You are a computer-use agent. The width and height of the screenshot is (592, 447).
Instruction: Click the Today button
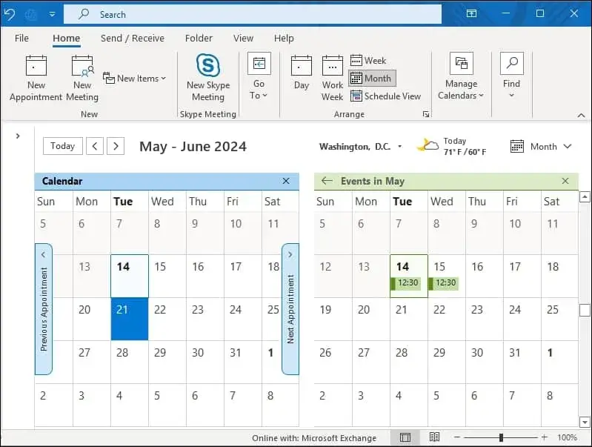[63, 146]
